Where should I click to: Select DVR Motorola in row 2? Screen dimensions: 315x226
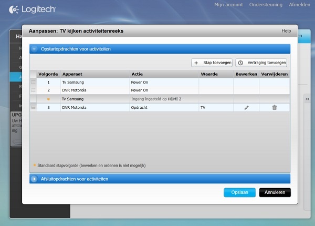74,90
